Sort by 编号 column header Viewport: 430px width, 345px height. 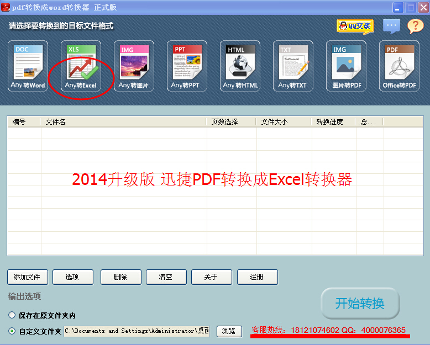click(24, 122)
